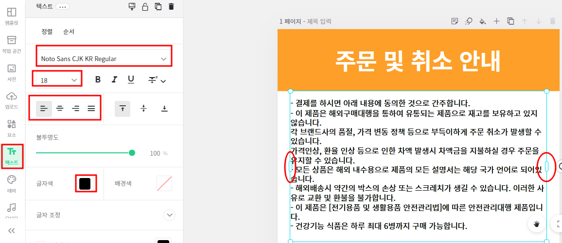
Task: Delete the selected text using panel trash icon
Action: (171, 6)
